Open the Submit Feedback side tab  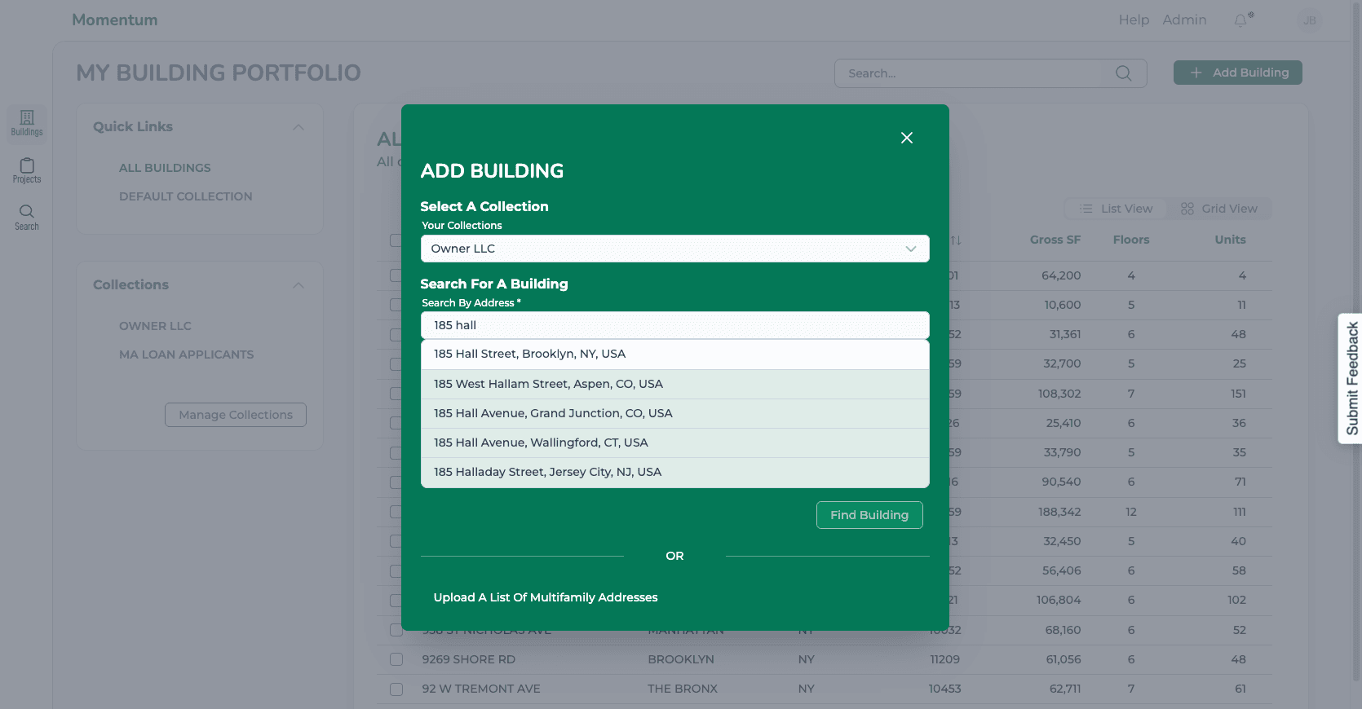[1351, 378]
